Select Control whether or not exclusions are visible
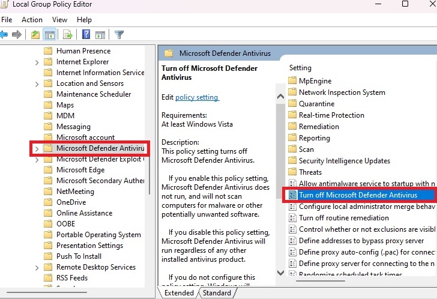 point(367,229)
